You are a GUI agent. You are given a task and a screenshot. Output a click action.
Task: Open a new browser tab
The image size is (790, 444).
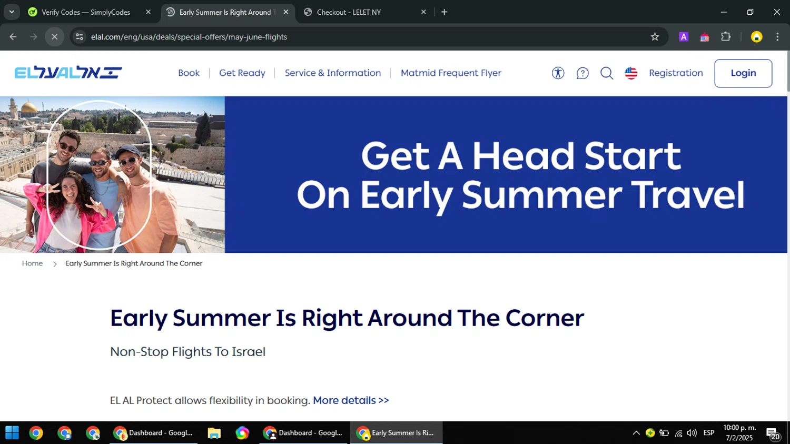[x=445, y=12]
